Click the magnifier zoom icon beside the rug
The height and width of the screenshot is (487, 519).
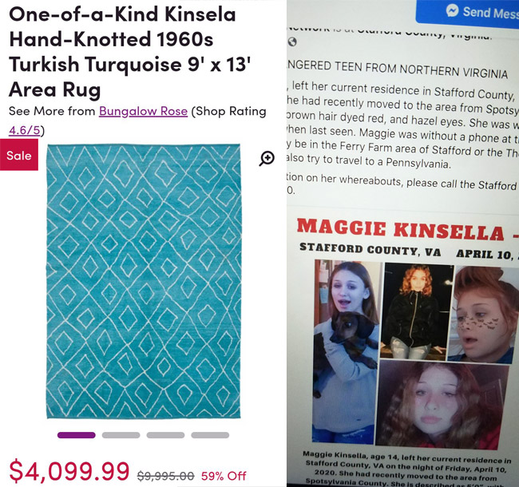click(267, 158)
